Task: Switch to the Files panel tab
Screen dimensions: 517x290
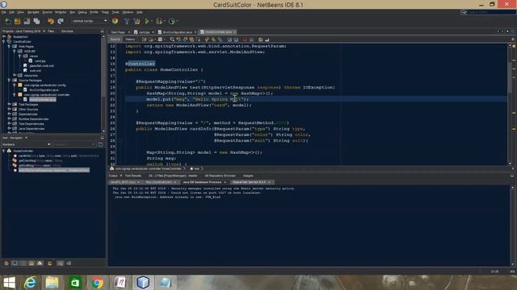Action: coord(51,31)
